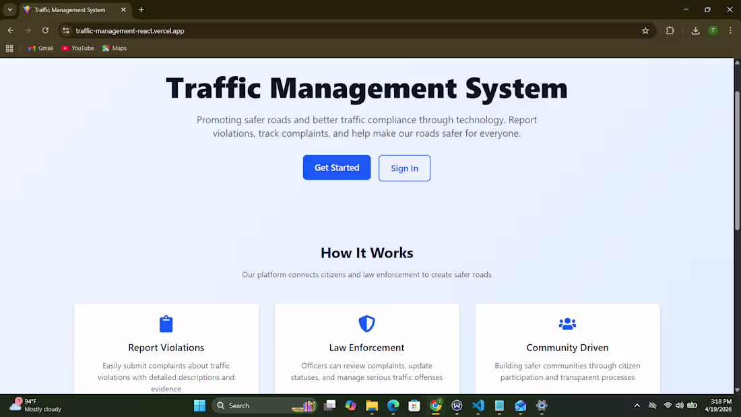Viewport: 741px width, 417px height.
Task: Click the clipboard icon above Report Violations
Action: click(x=166, y=323)
